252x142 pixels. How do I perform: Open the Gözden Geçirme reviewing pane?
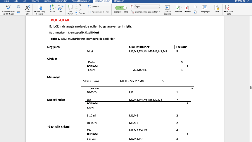pos(167,10)
